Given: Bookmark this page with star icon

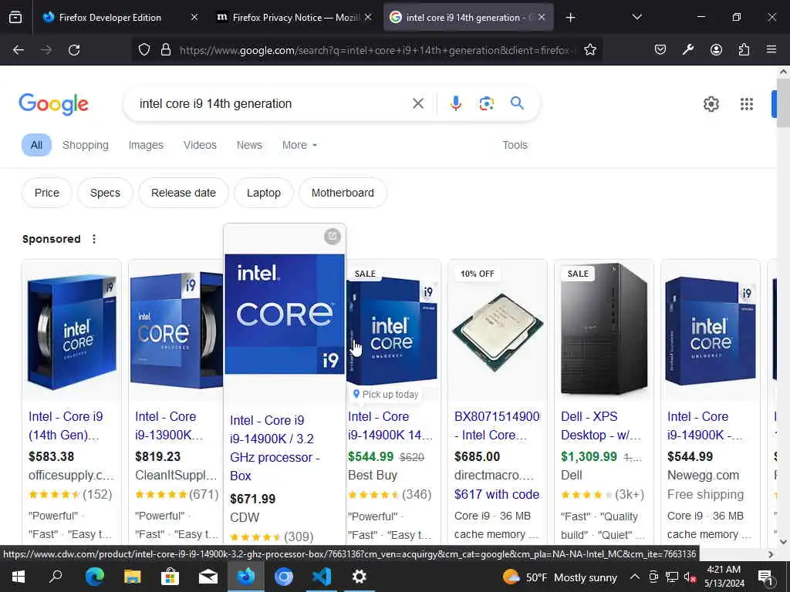Looking at the screenshot, I should click(590, 50).
